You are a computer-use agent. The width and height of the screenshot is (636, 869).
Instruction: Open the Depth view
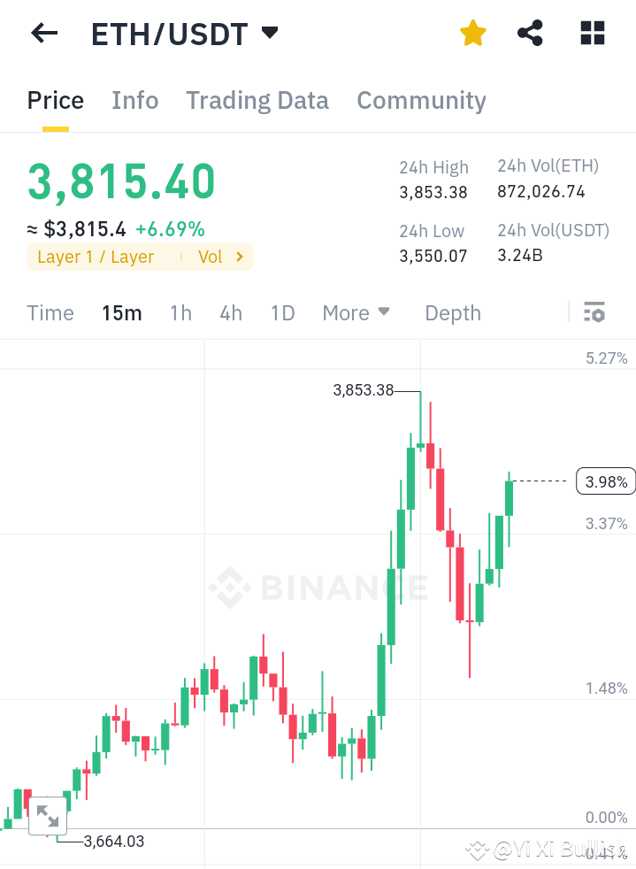(452, 312)
